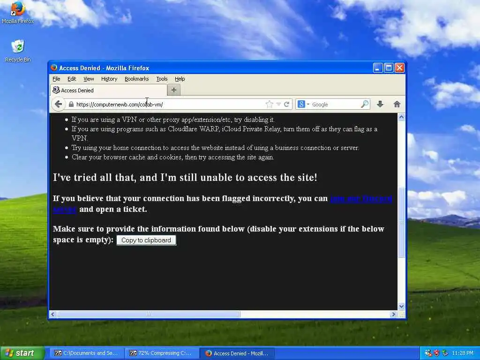The height and width of the screenshot is (360, 480).
Task: Click text "Clear your browser cache and cookies"
Action: pos(172,157)
